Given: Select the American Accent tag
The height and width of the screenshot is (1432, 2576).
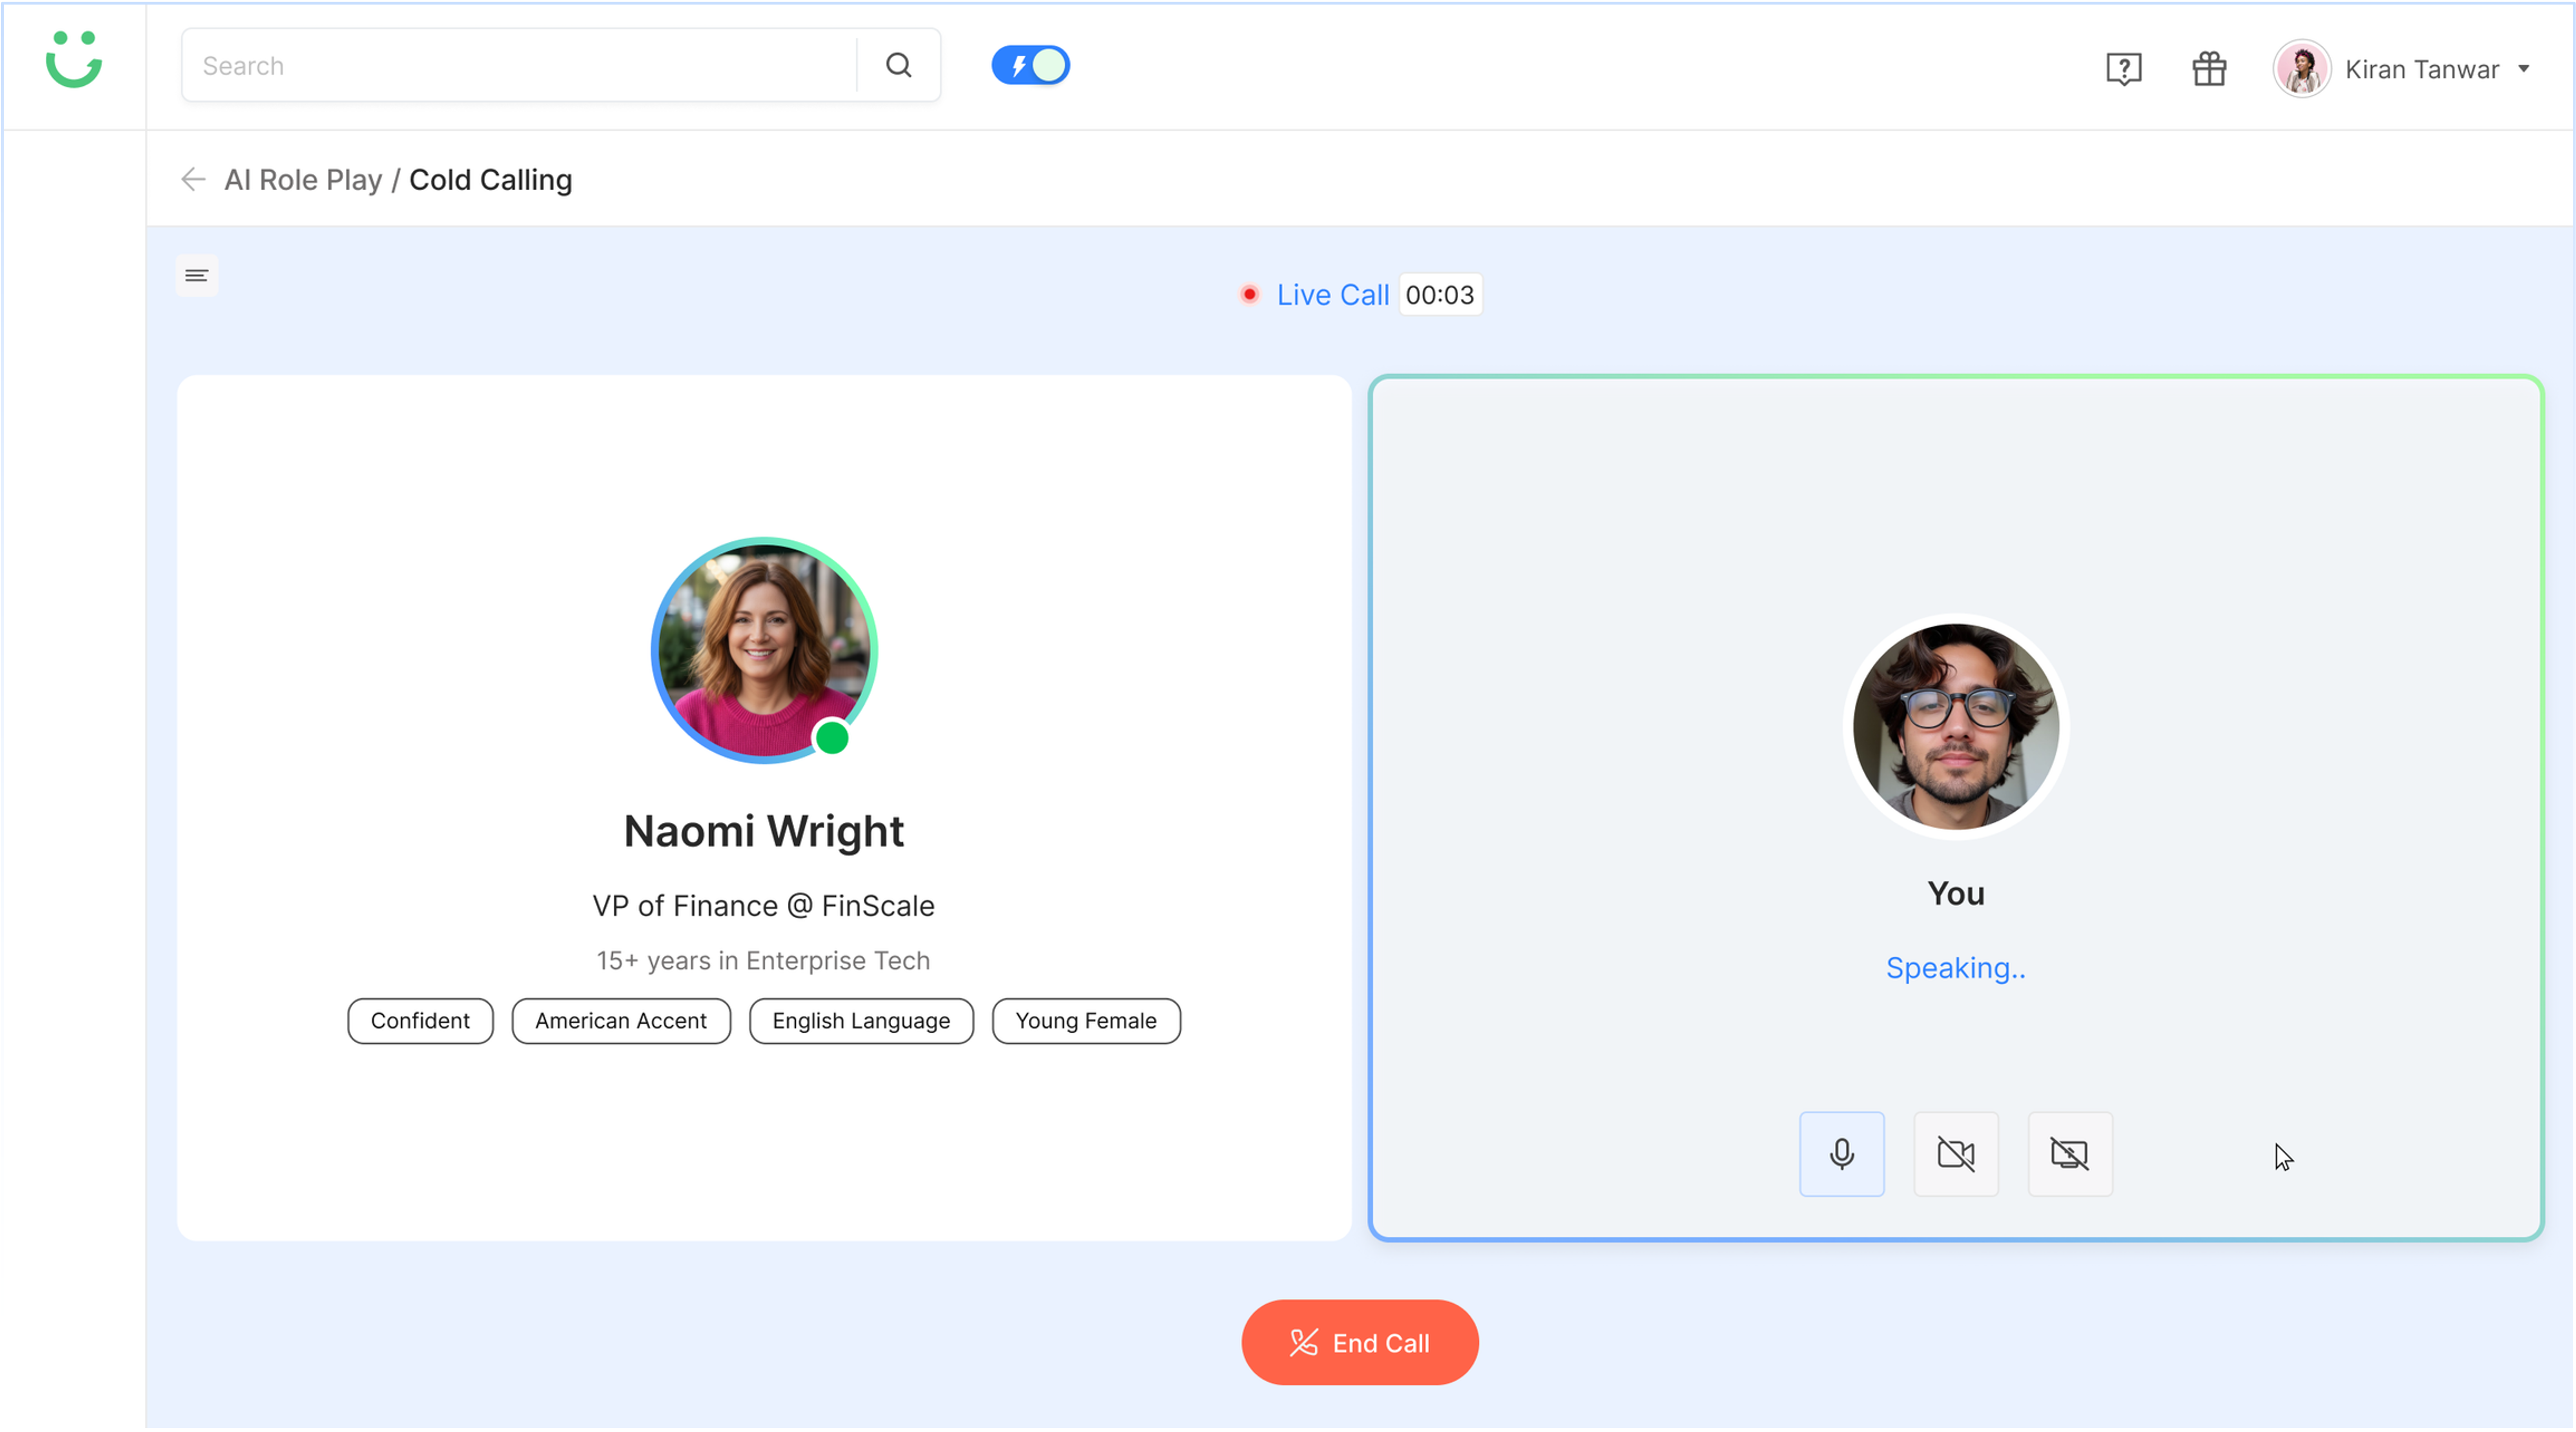Looking at the screenshot, I should pos(621,1021).
